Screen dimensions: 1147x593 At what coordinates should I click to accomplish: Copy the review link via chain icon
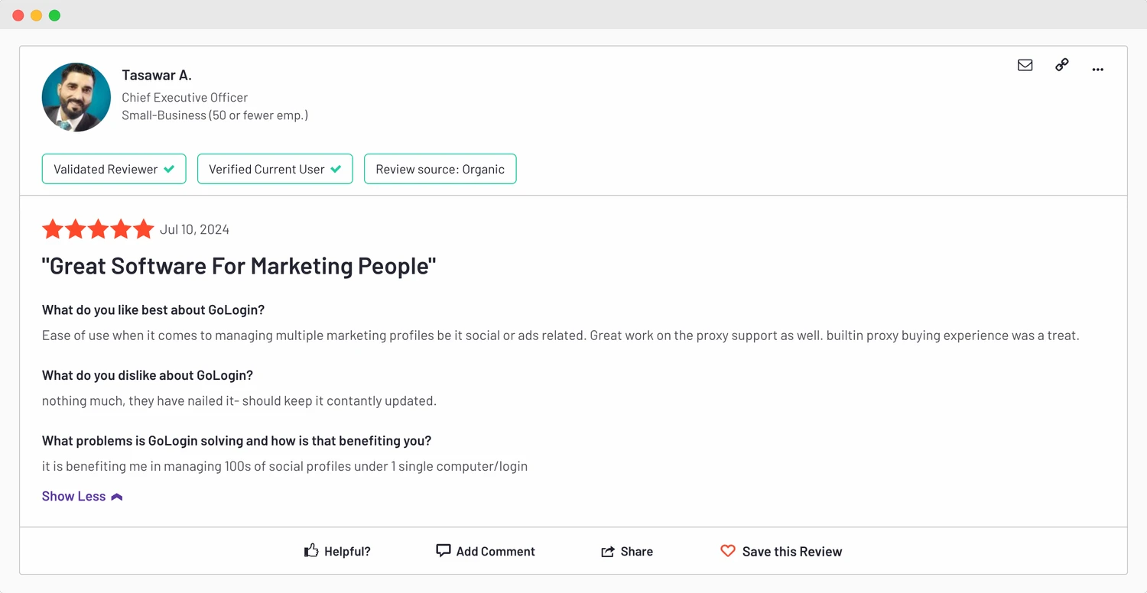tap(1062, 66)
